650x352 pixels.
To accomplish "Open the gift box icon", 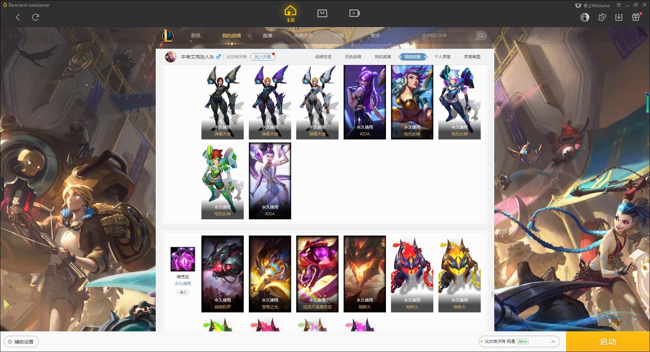I will coord(636,17).
